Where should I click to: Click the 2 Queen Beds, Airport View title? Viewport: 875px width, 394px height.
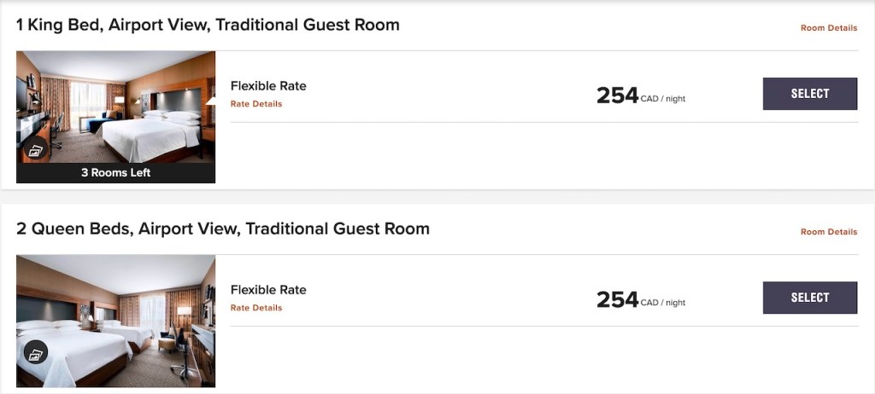pyautogui.click(x=223, y=229)
